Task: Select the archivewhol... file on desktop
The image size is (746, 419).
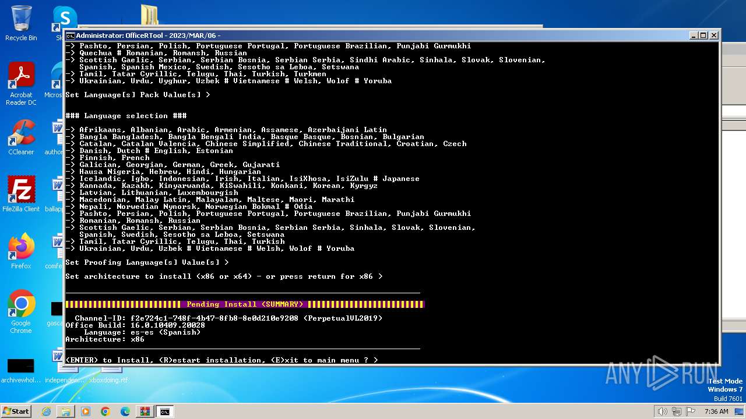Action: [x=21, y=371]
